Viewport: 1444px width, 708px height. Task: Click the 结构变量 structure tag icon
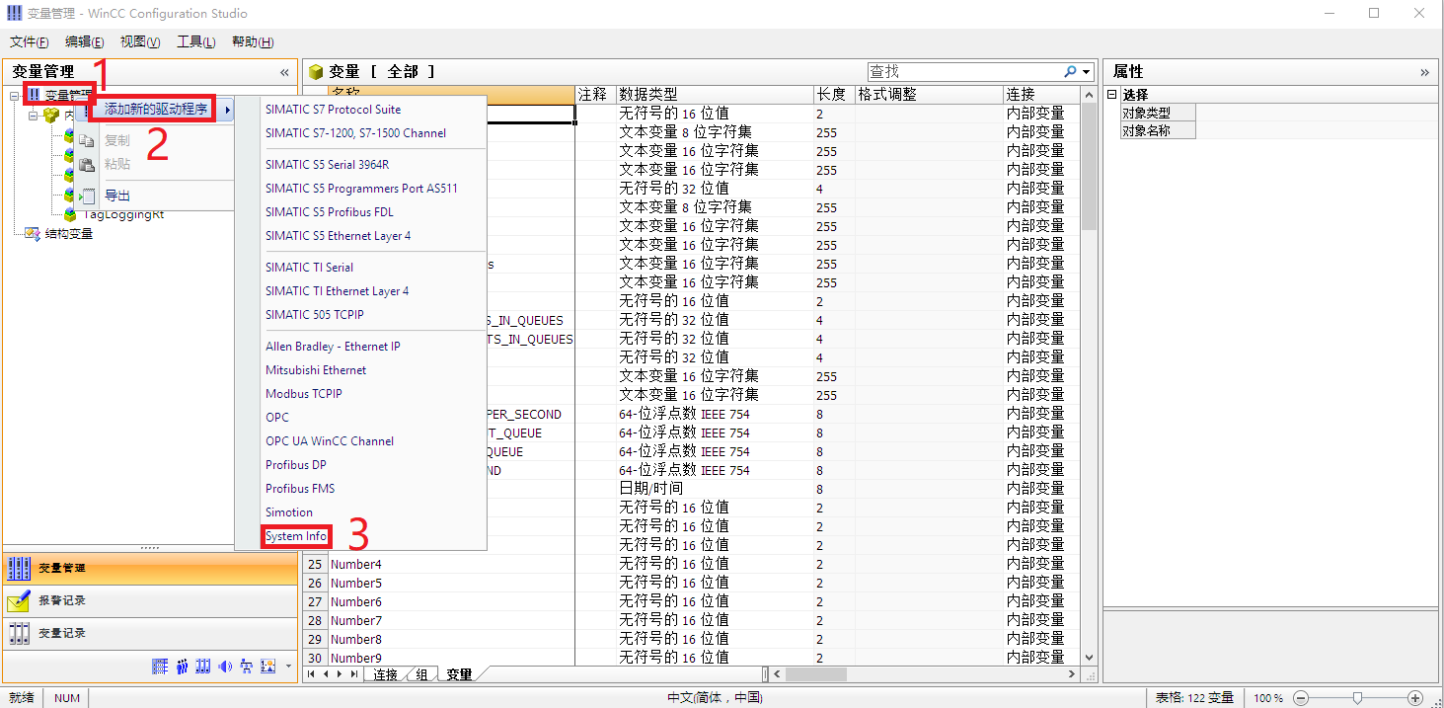coord(32,234)
